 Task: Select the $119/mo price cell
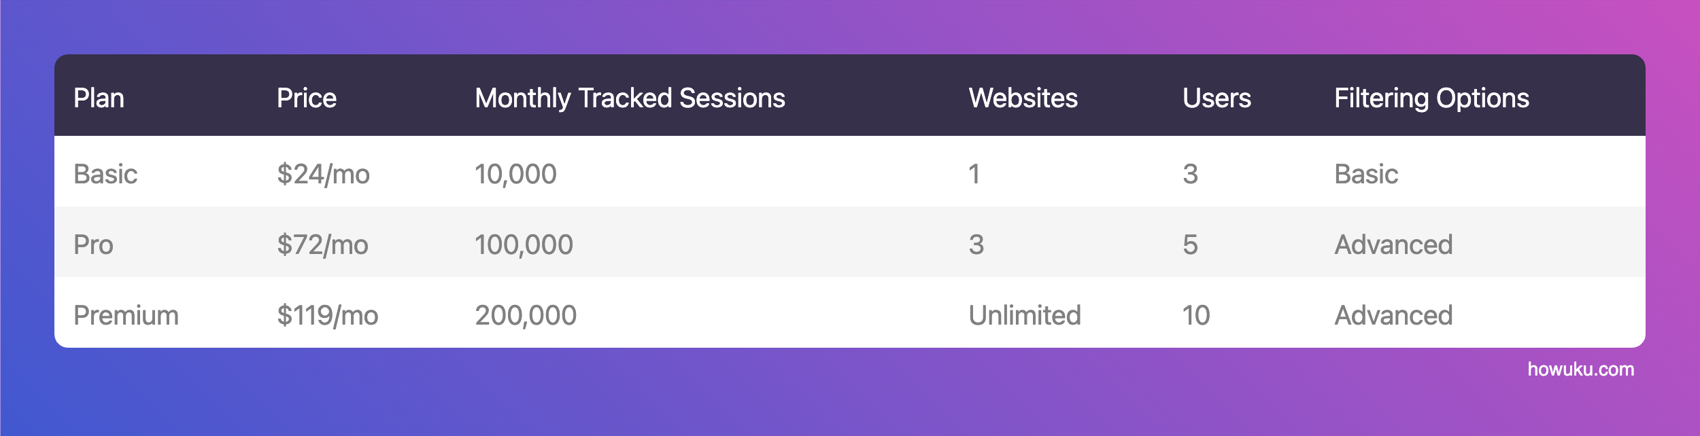coord(327,316)
